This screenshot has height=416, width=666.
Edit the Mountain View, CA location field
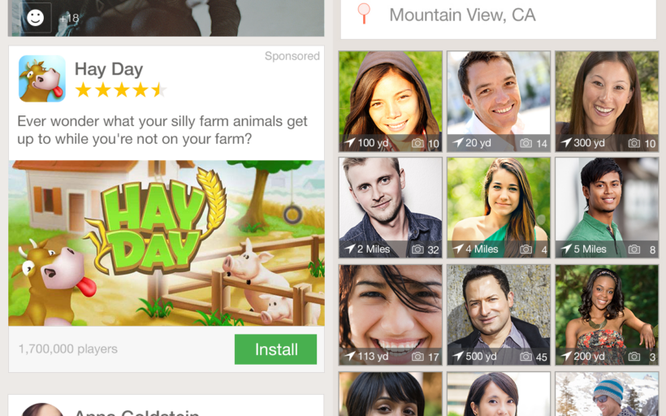[x=499, y=17]
